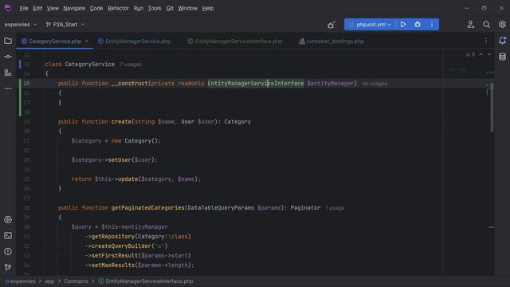Click '1 usage' hint beside getPaginatedCategories
The height and width of the screenshot is (287, 510).
point(335,208)
